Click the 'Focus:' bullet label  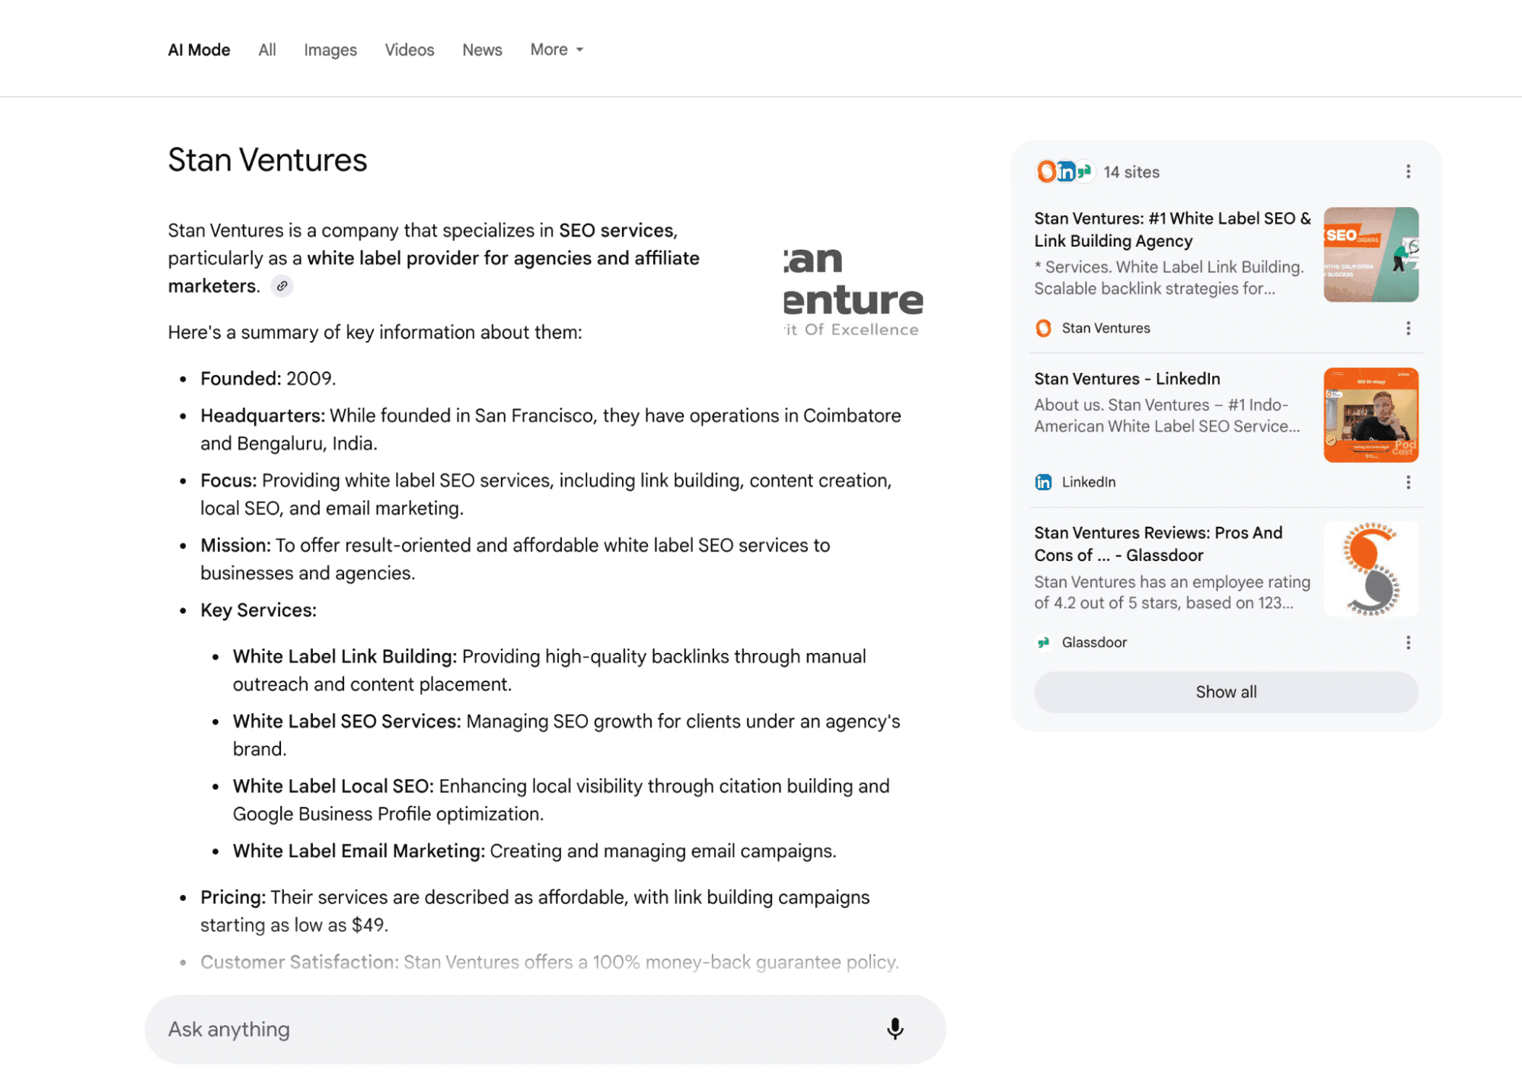click(229, 480)
